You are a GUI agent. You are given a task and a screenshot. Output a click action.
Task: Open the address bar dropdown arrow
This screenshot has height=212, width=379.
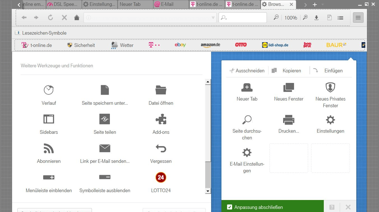(213, 18)
